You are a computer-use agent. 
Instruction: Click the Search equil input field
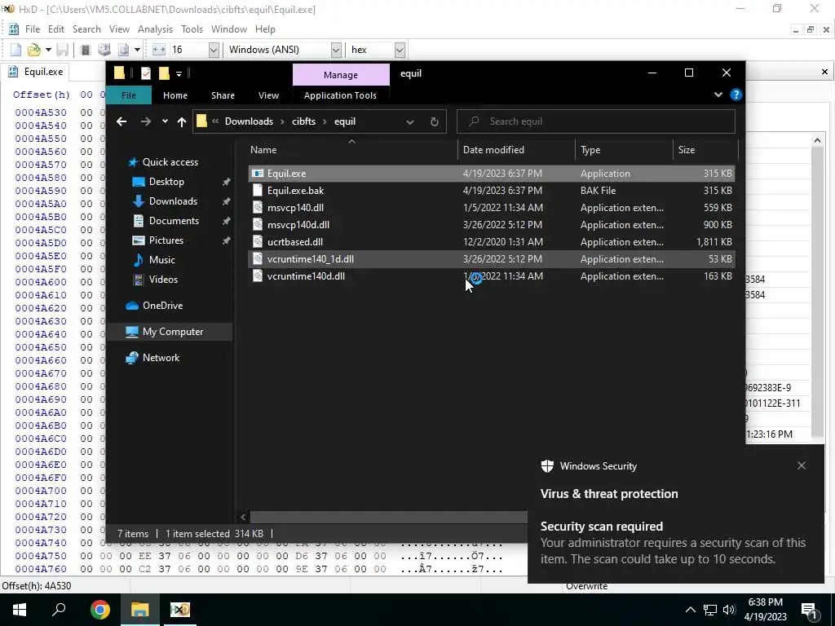(x=596, y=121)
